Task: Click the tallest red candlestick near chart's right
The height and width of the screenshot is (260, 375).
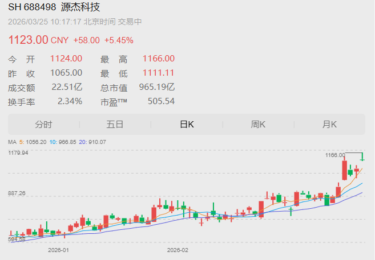Action: (344, 170)
